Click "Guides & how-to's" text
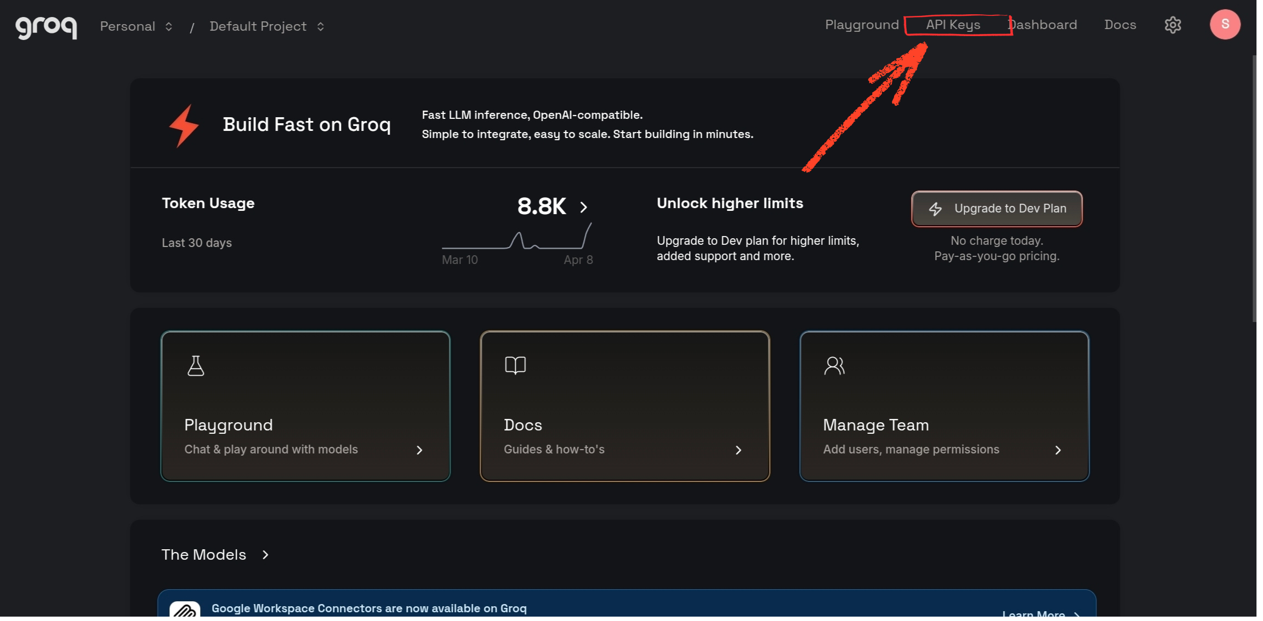This screenshot has height=621, width=1263. [x=554, y=450]
